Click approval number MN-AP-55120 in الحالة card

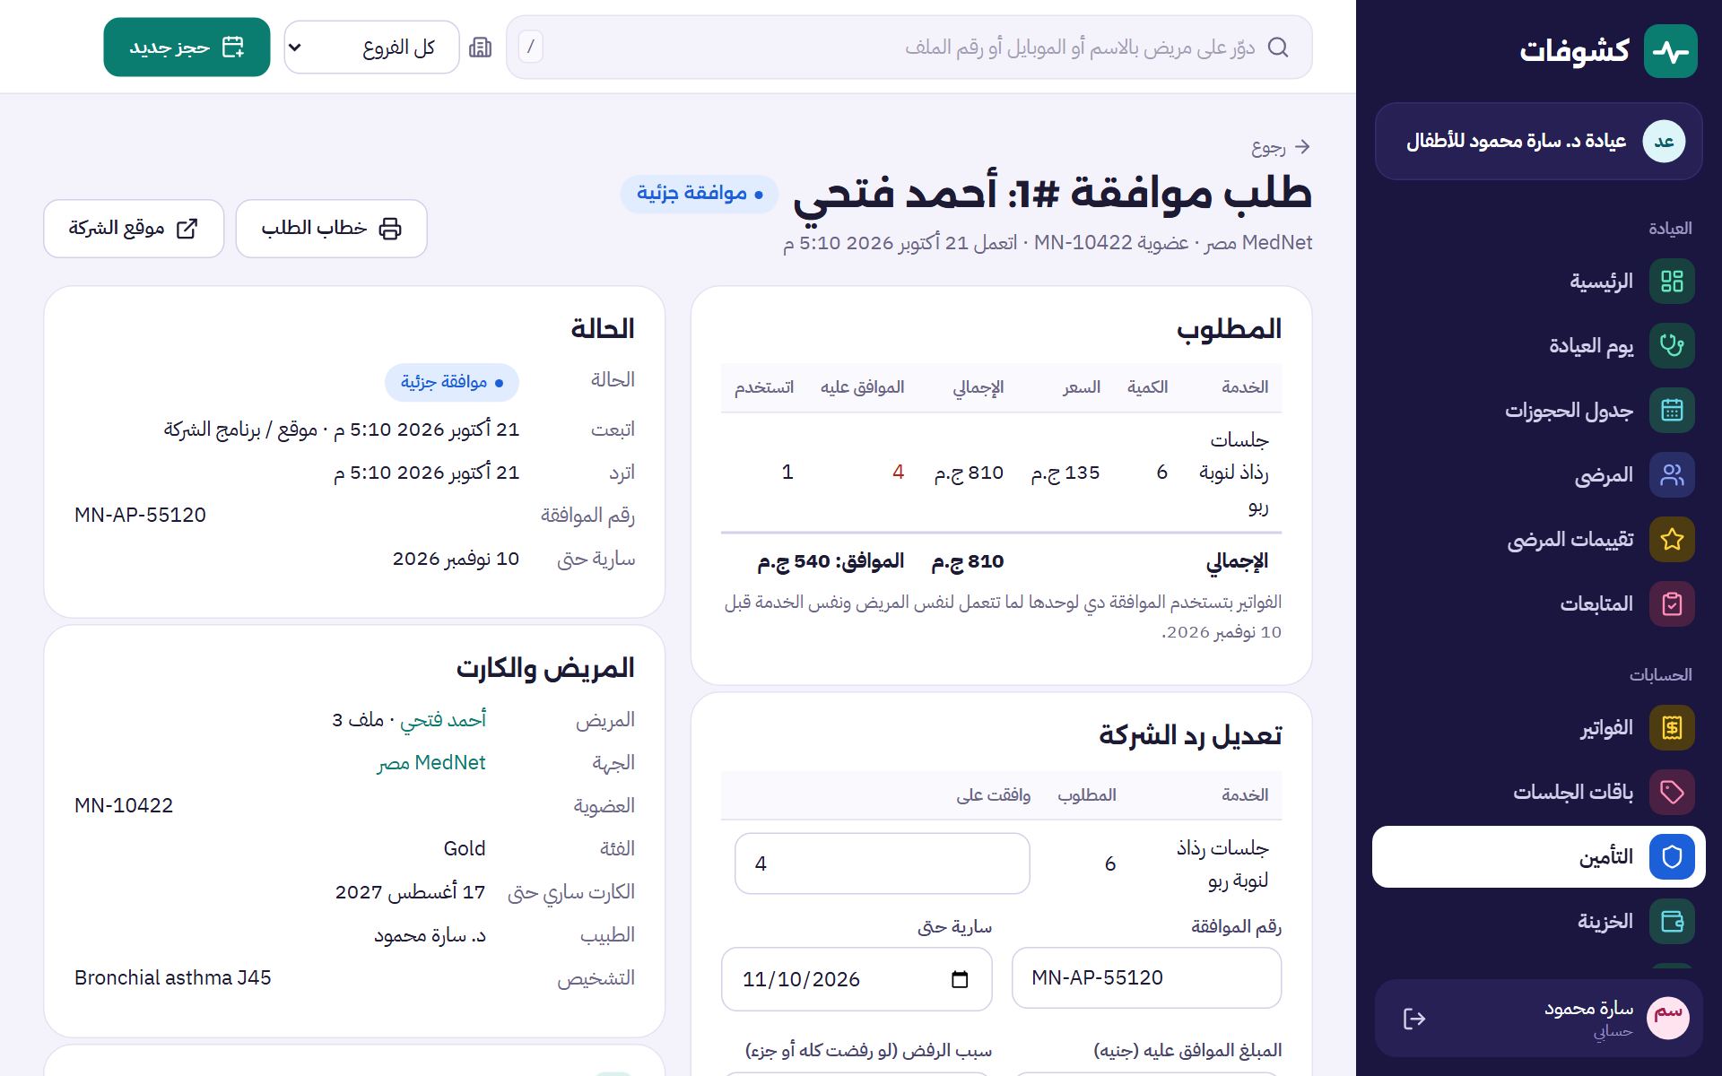[x=141, y=516]
